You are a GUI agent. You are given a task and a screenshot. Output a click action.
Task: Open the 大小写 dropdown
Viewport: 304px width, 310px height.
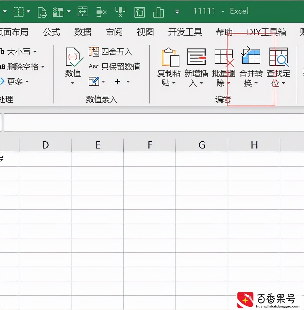(35, 52)
